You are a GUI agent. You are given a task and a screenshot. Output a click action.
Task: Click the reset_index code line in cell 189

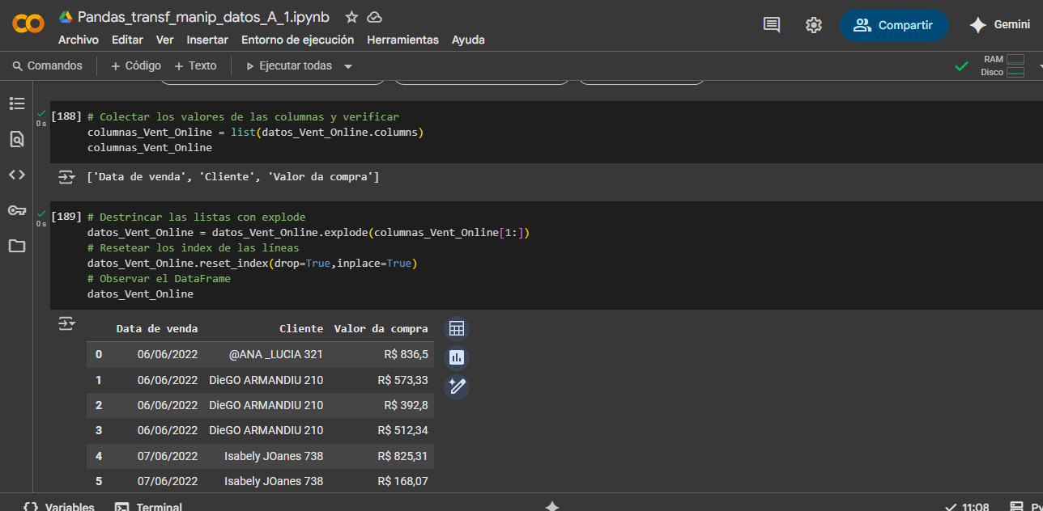pos(252,264)
